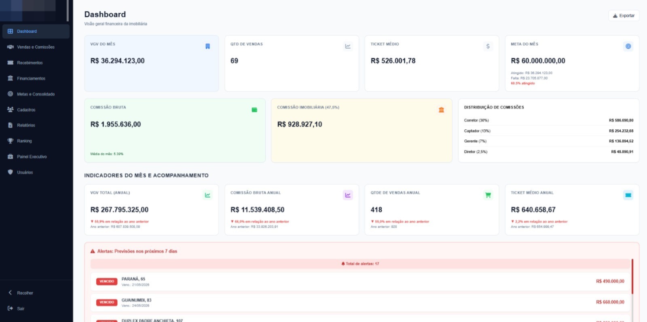Click the VENCIDO badge on the PARANÁ alert
The width and height of the screenshot is (647, 322).
point(107,282)
